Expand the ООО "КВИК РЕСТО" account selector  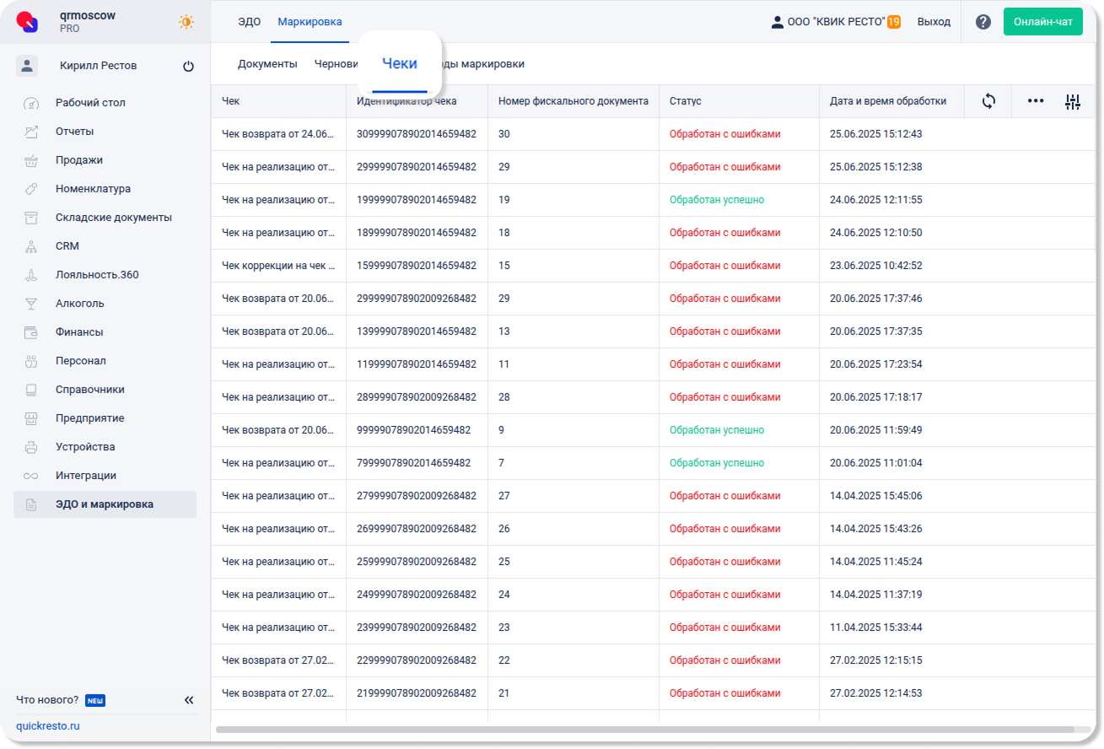[835, 22]
